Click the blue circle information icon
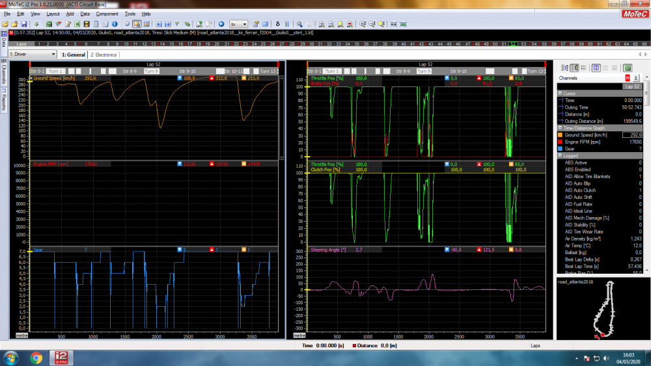 115,24
